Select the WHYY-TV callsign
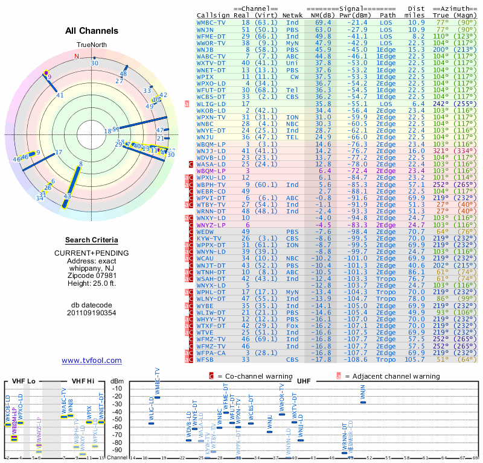Viewport: 483px width, 463px height. point(211,319)
